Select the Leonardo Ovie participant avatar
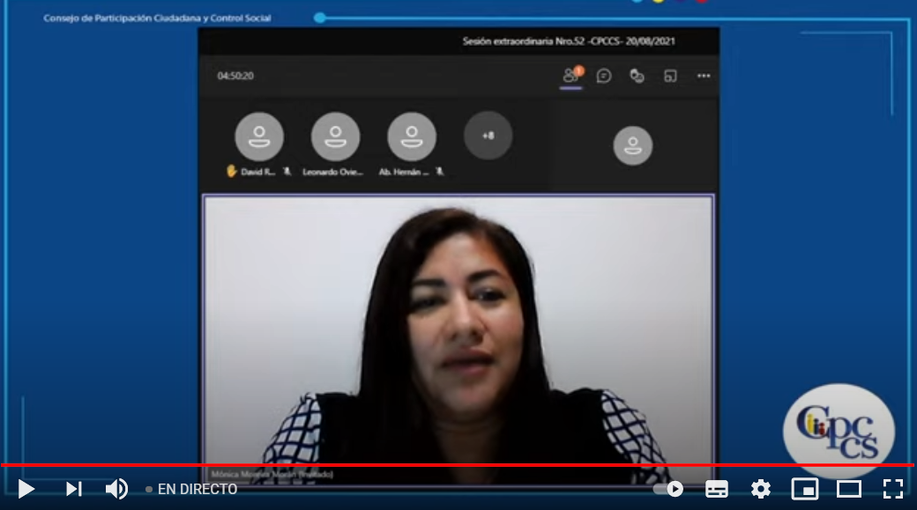This screenshot has width=917, height=510. [335, 137]
